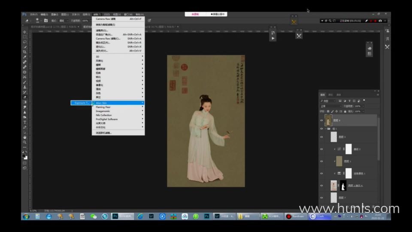Click the foreground color swatch
412x232 pixels.
[24, 156]
